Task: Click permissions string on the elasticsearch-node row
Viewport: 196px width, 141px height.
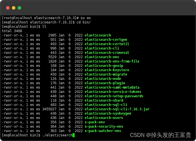Action: coord(13,79)
